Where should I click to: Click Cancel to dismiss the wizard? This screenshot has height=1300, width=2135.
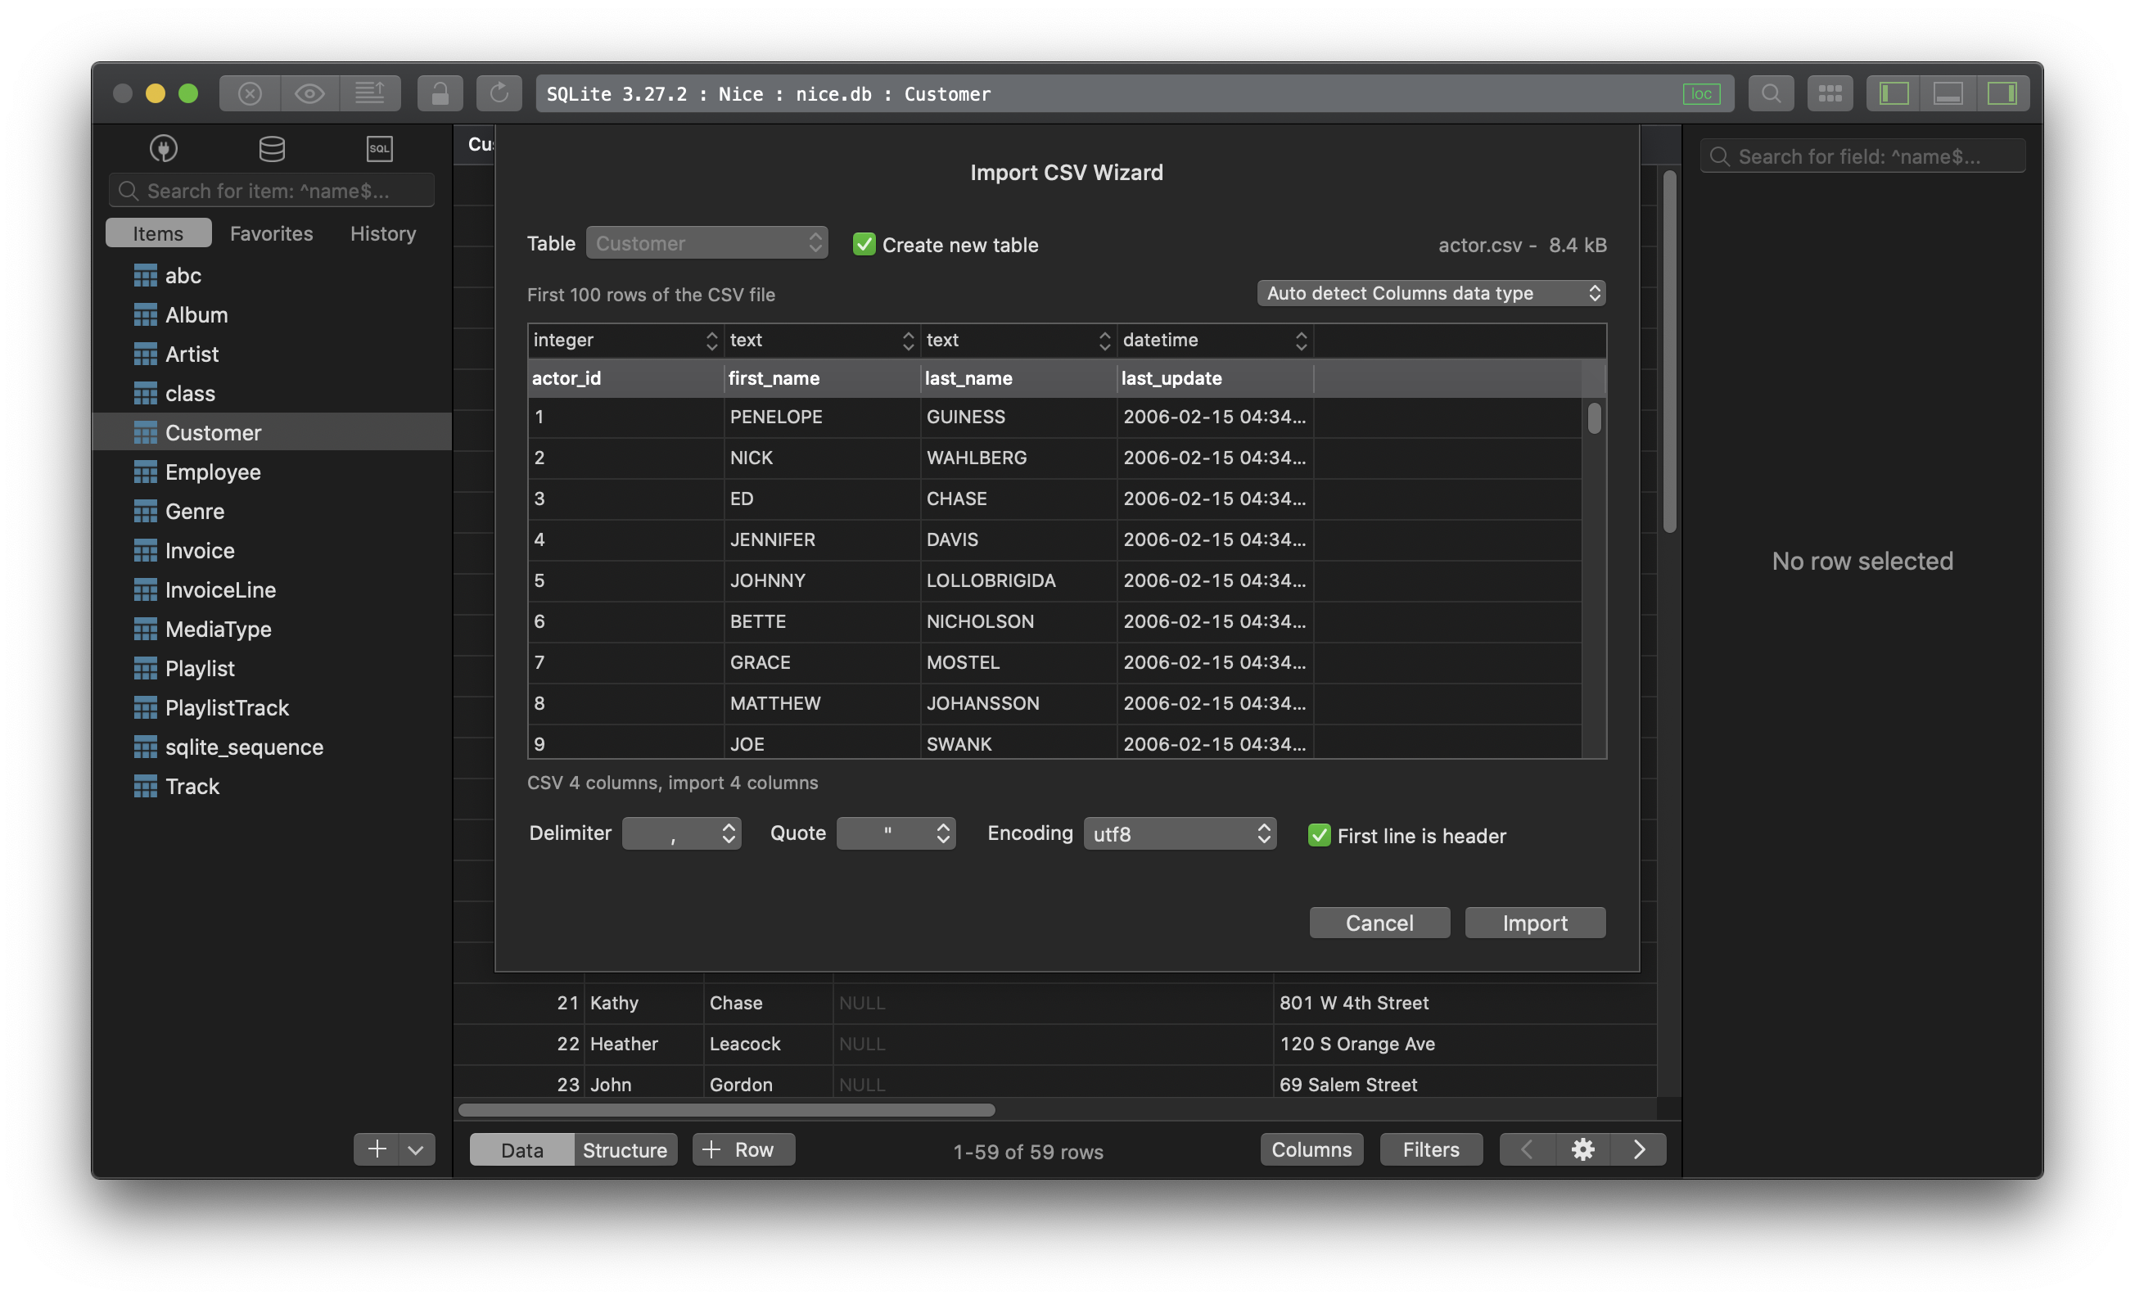[1379, 922]
